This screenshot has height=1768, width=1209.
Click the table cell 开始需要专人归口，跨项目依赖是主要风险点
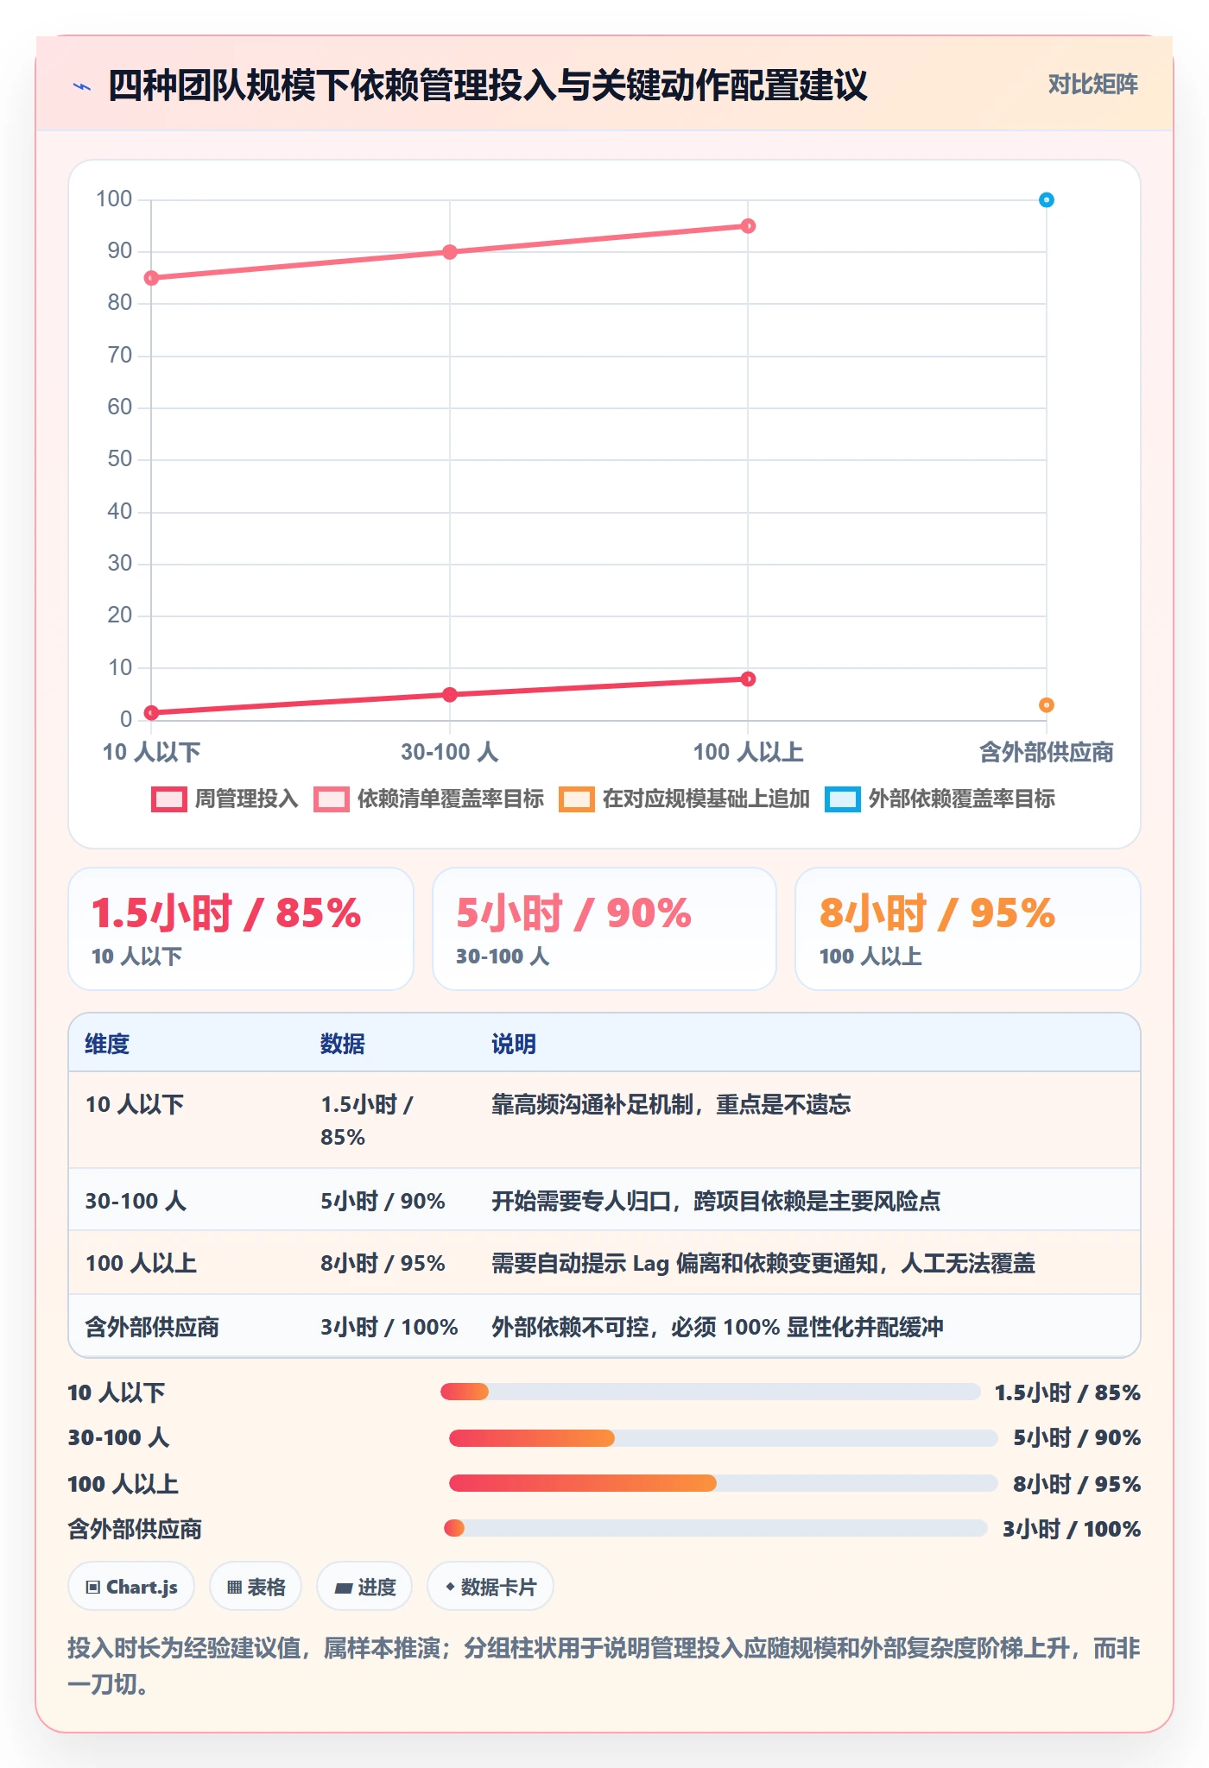coord(716,1201)
